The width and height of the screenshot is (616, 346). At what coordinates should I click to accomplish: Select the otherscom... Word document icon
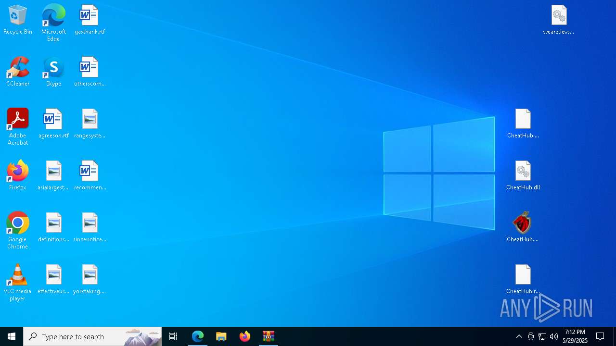pos(90,72)
